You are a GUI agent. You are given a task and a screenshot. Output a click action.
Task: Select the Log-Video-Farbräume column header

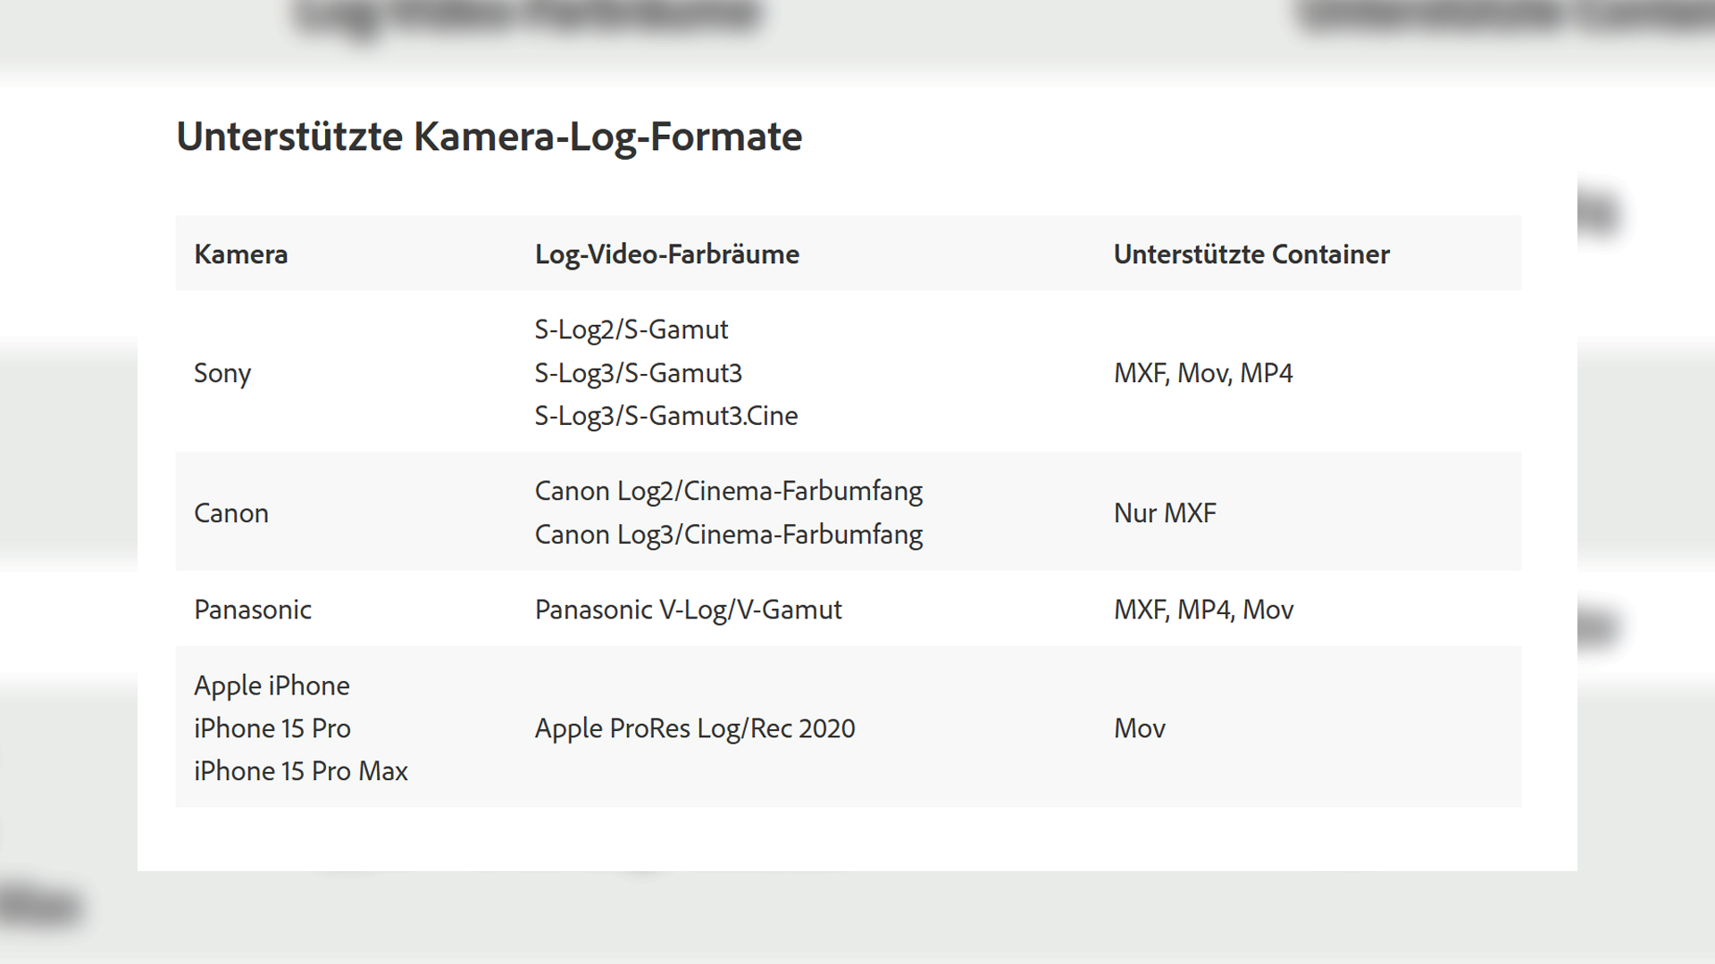click(666, 254)
